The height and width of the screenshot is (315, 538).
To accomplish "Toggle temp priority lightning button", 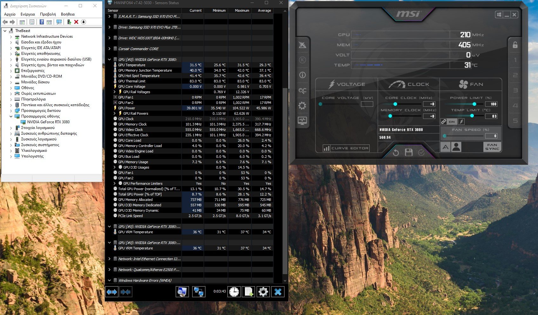I will (x=461, y=122).
